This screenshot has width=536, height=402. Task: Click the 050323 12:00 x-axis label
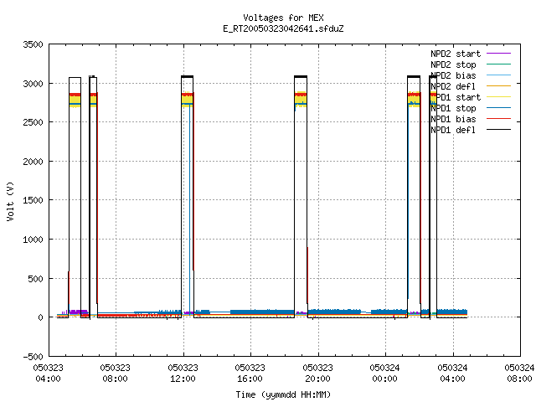[183, 374]
